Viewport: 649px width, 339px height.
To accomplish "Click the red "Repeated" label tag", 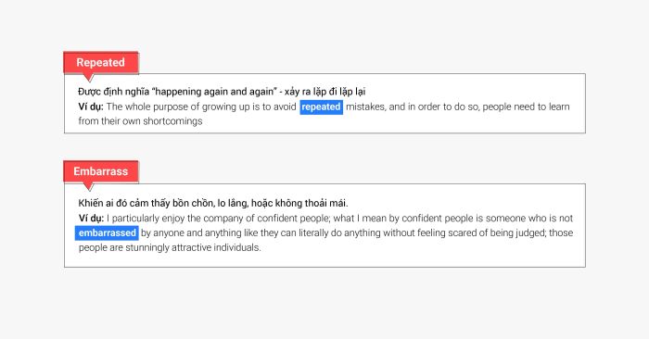I will coord(100,62).
